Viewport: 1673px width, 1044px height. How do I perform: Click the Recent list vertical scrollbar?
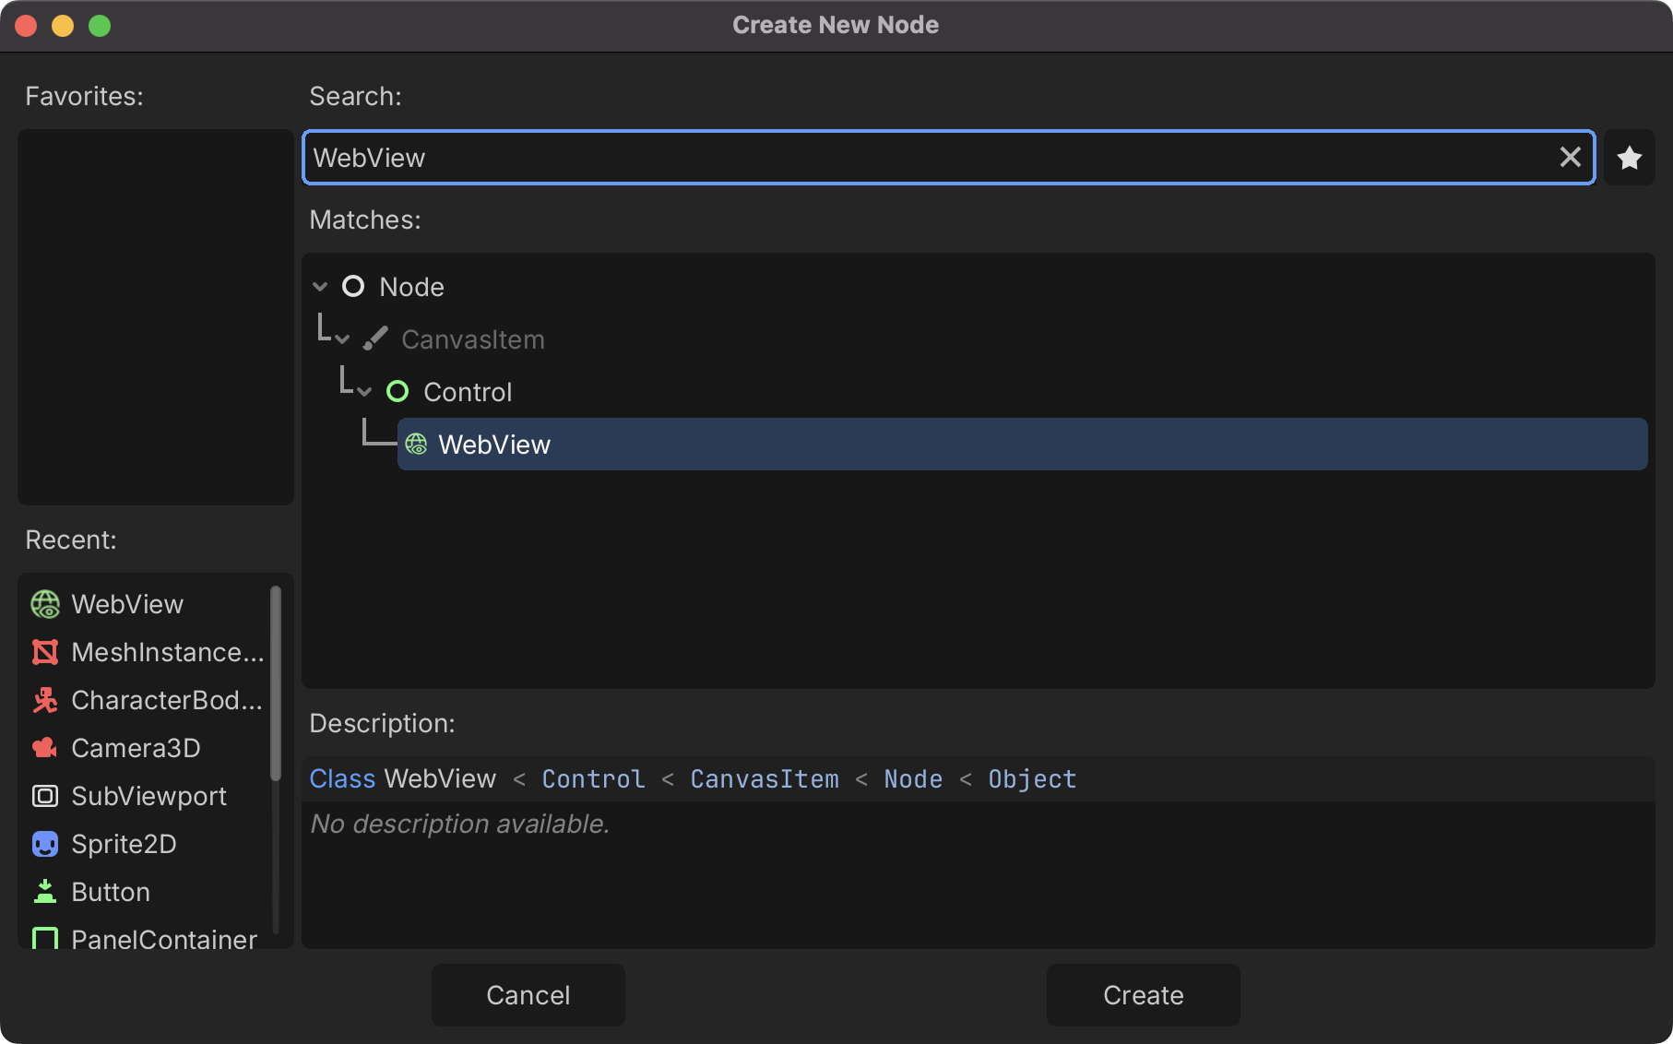275,682
